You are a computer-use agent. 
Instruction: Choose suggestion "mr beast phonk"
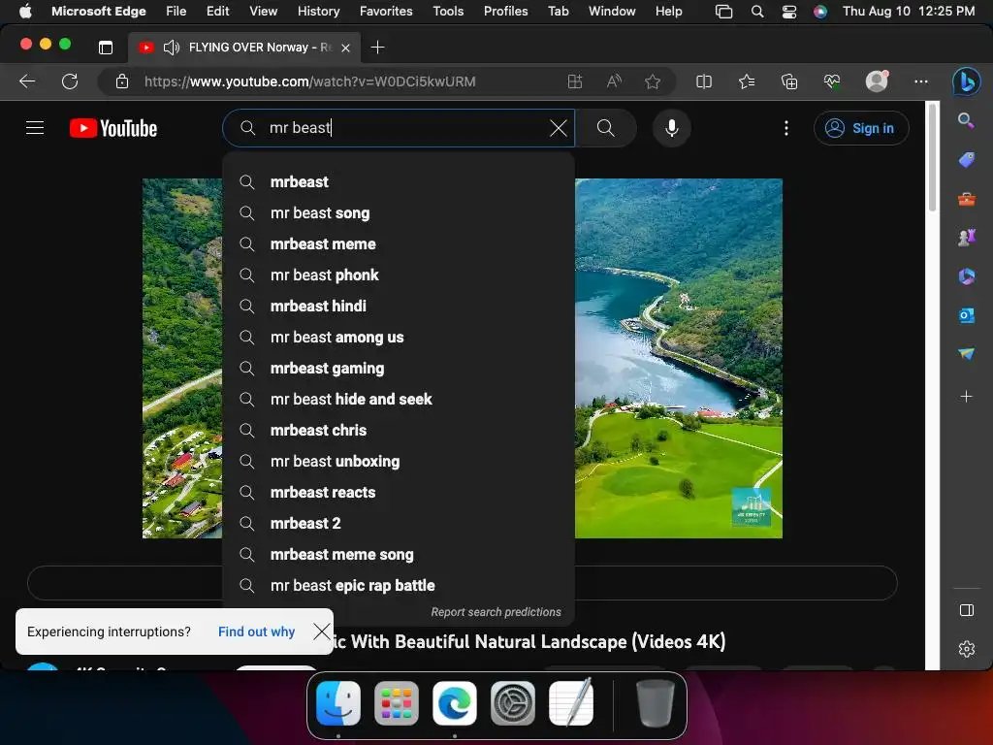pyautogui.click(x=399, y=275)
